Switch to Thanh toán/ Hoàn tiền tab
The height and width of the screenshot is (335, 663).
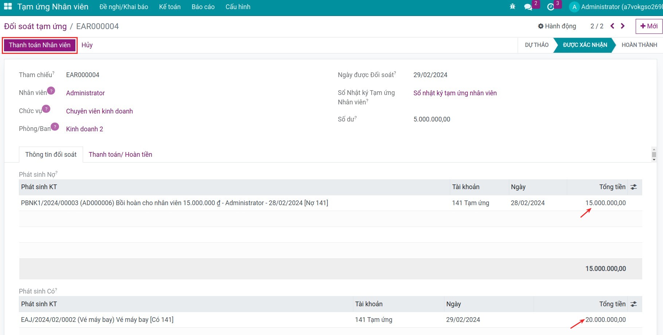click(121, 155)
